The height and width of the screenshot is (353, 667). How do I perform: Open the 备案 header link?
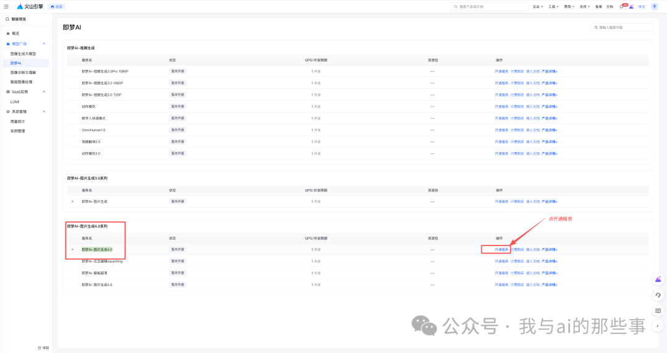pyautogui.click(x=598, y=6)
